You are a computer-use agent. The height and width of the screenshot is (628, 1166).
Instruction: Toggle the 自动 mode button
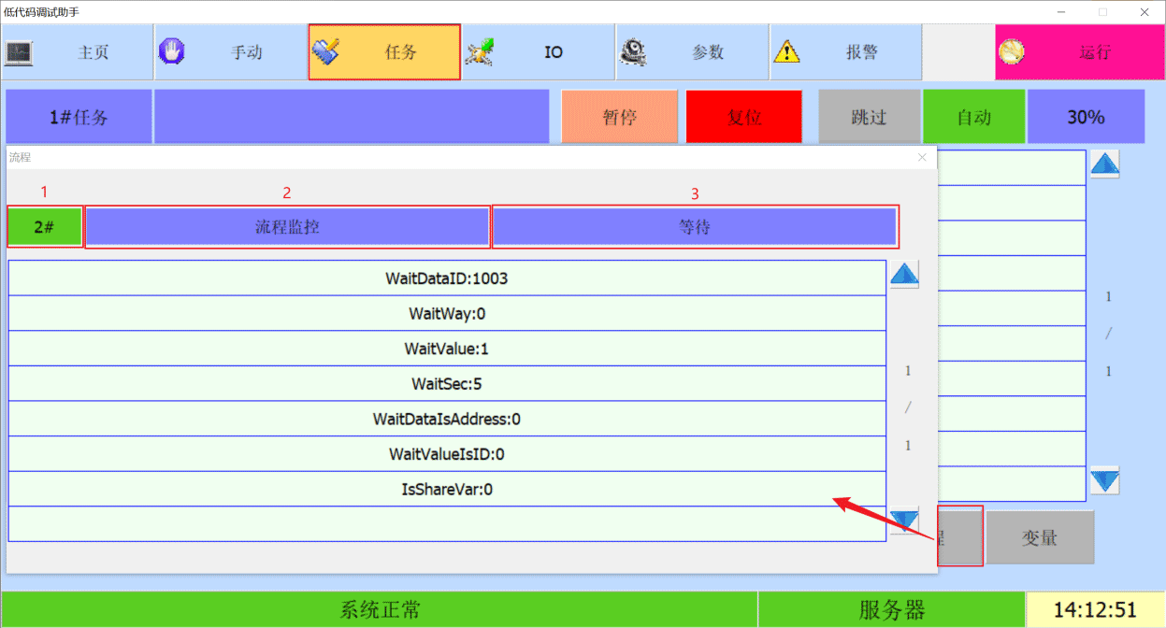click(x=973, y=117)
